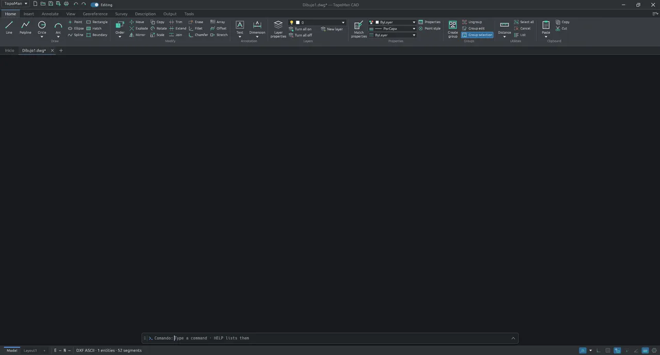
Task: Switch to Layout1 tab
Action: [x=30, y=350]
